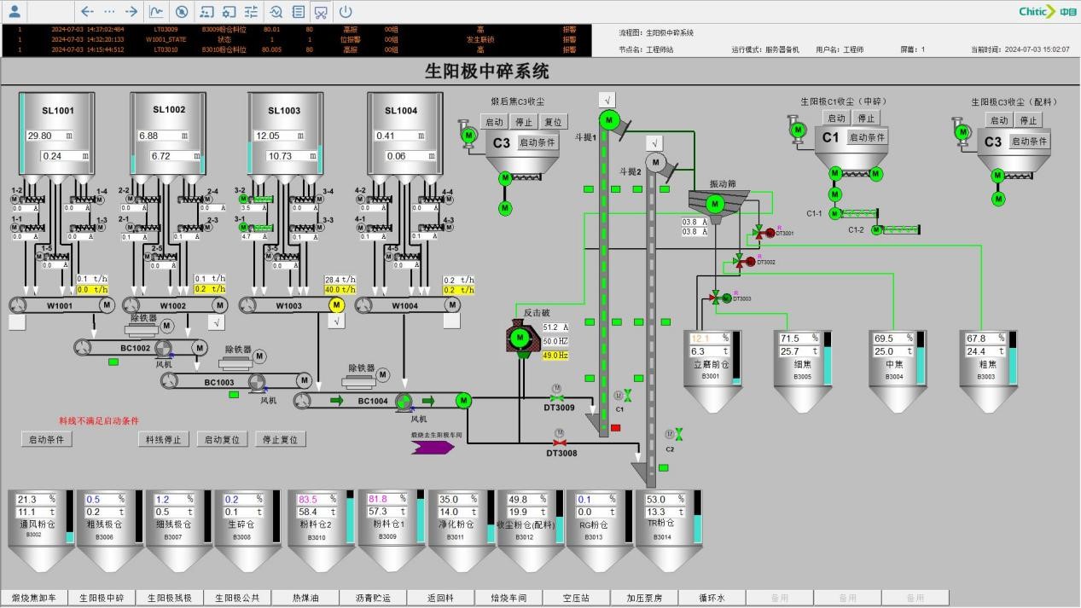
Task: Toggle the empty checkbox below W1001
Action: [x=17, y=322]
